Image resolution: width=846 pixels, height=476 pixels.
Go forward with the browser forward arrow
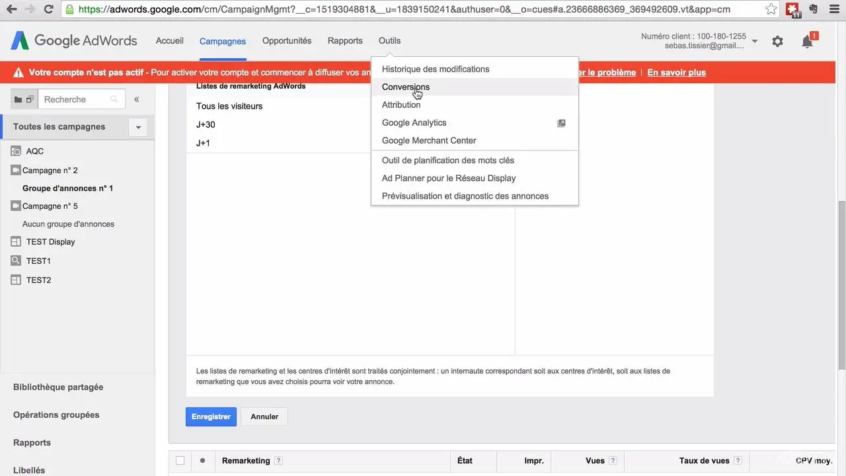click(30, 9)
